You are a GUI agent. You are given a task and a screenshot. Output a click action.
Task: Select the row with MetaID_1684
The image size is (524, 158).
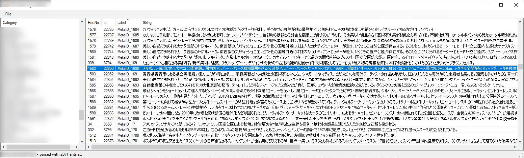(x=301, y=30)
